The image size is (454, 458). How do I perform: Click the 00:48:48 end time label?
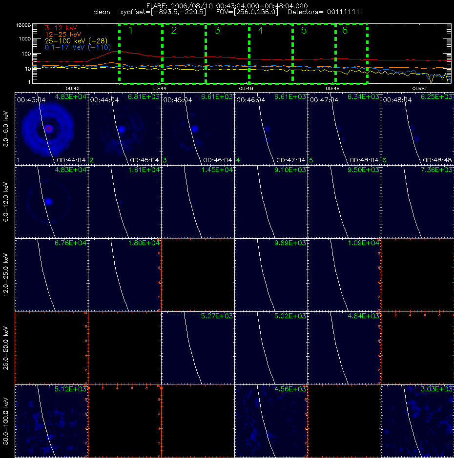point(437,160)
